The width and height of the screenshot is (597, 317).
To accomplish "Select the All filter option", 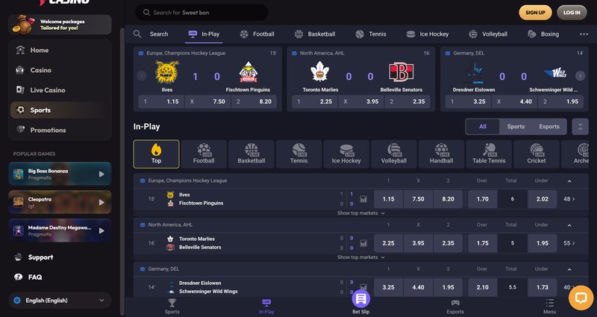I will tap(483, 127).
